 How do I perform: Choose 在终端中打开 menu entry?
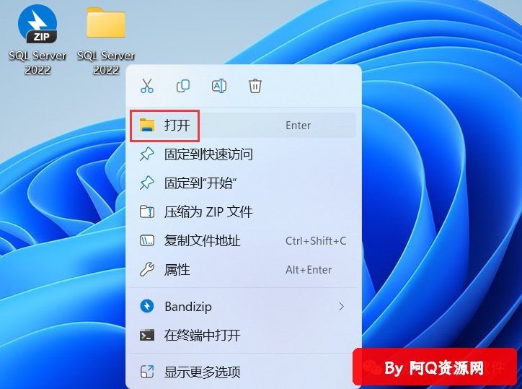click(243, 336)
